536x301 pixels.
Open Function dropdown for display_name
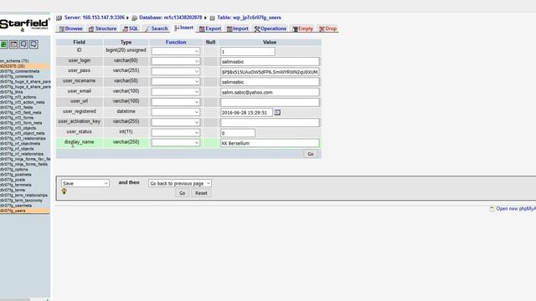[176, 143]
